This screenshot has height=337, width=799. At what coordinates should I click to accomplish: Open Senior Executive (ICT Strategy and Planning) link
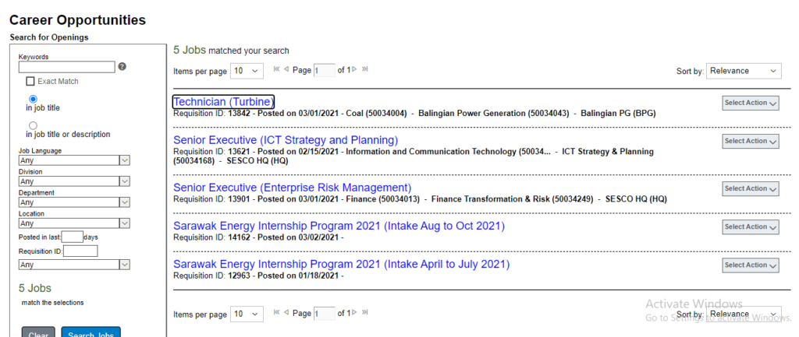click(x=285, y=140)
